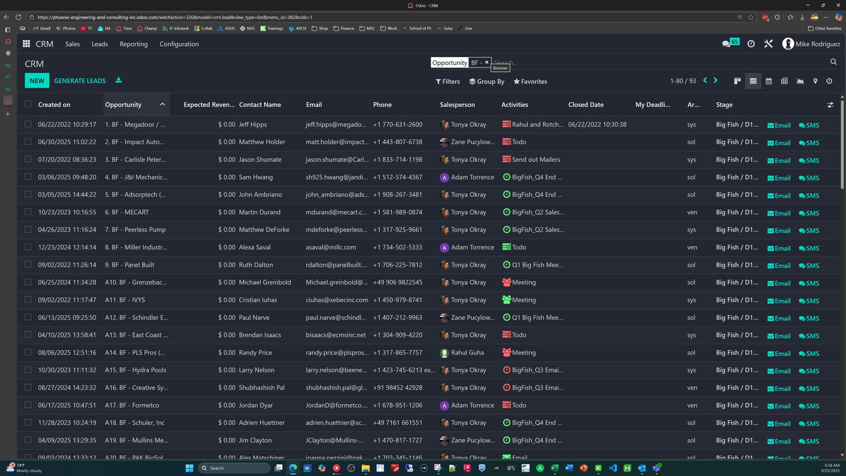Open the Reporting menu

[x=134, y=44]
